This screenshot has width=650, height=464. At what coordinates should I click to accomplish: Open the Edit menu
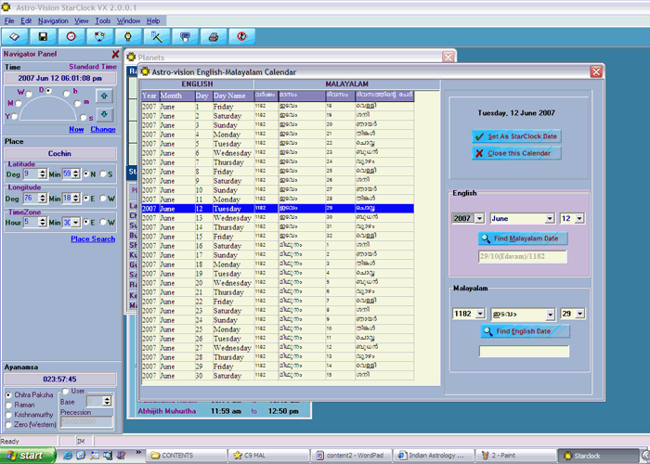click(26, 20)
